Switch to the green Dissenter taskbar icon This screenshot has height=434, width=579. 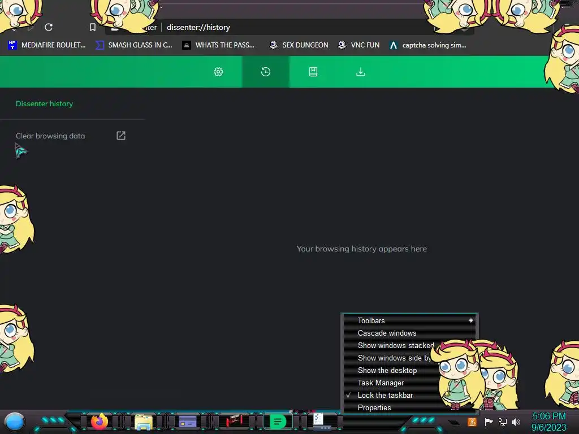coord(278,422)
